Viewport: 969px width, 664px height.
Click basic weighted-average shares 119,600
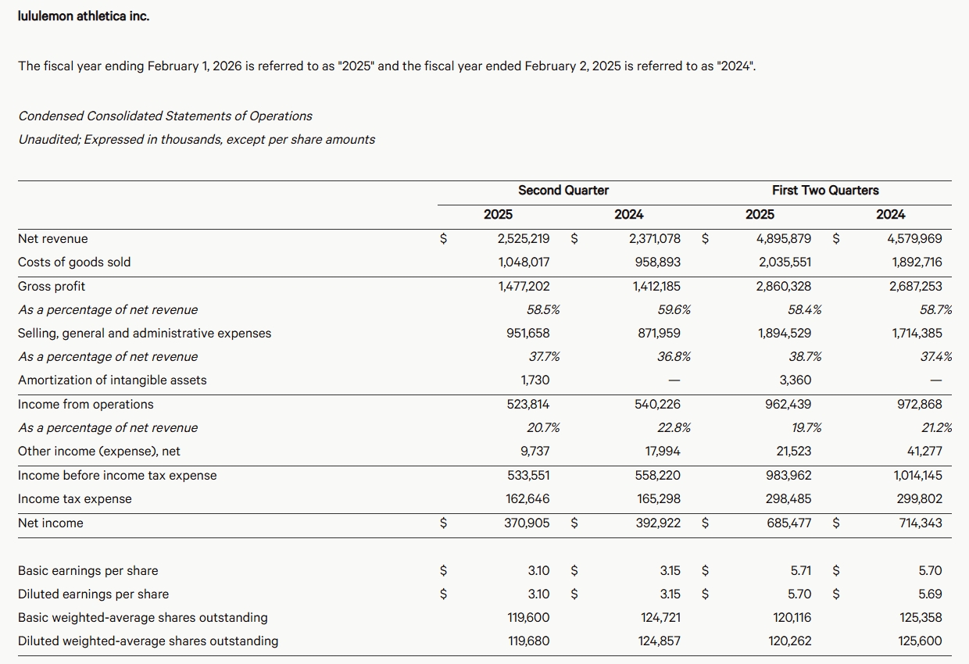tap(528, 618)
